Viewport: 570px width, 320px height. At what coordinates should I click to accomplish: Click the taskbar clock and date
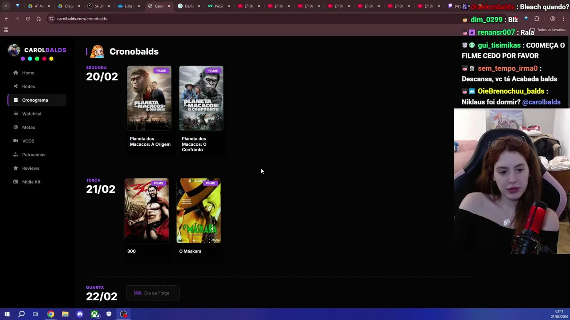559,314
